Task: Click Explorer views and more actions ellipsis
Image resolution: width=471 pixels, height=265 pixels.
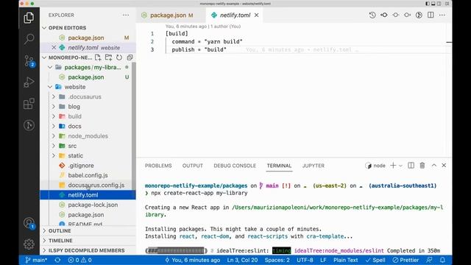Action: pos(126,15)
